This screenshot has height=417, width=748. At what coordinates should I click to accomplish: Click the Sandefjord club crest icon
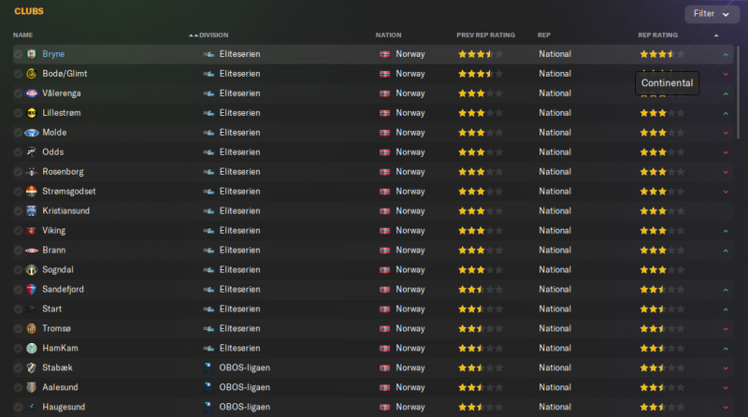(32, 290)
